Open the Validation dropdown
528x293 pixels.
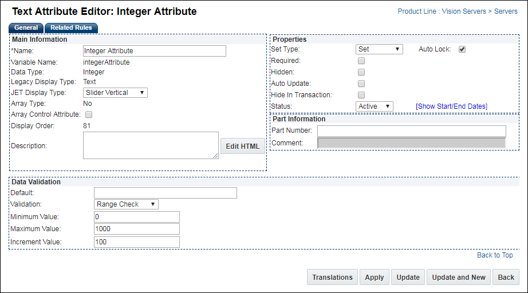[126, 204]
